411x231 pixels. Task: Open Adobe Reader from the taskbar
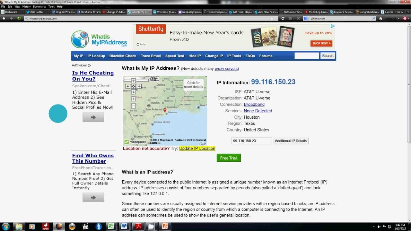pos(138,227)
